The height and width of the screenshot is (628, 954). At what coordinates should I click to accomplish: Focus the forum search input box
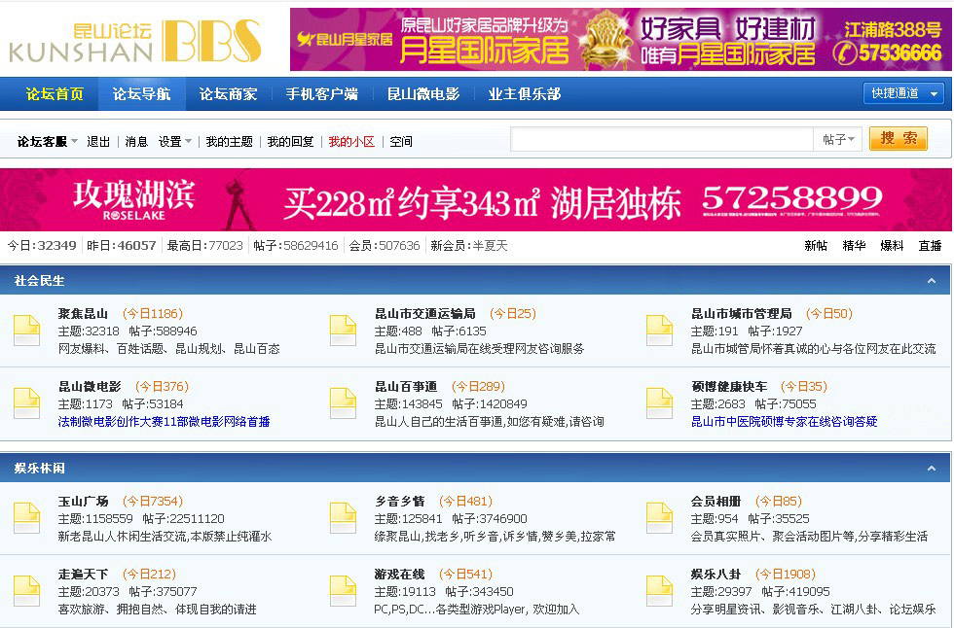(662, 140)
